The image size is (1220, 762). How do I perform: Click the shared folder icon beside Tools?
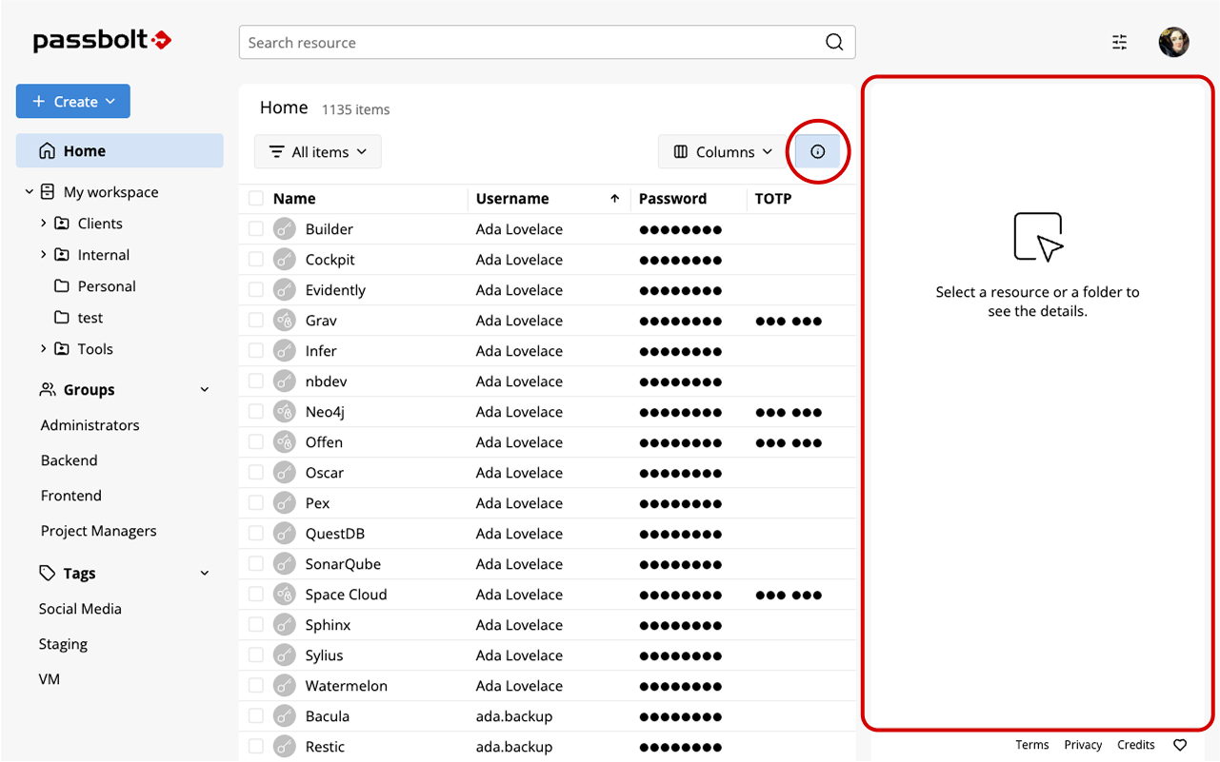(62, 349)
